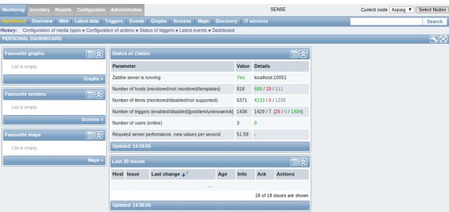The height and width of the screenshot is (212, 449).
Task: Click the Host column header
Action: (118, 174)
